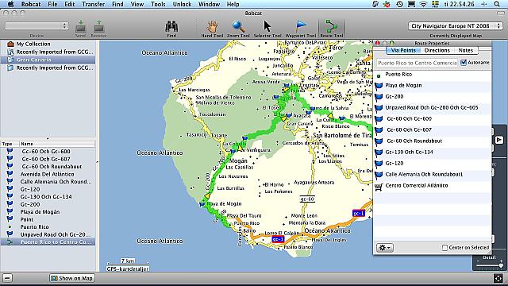This screenshot has height=286, width=508.
Task: Open Find with the binoculars icon
Action: click(x=171, y=26)
